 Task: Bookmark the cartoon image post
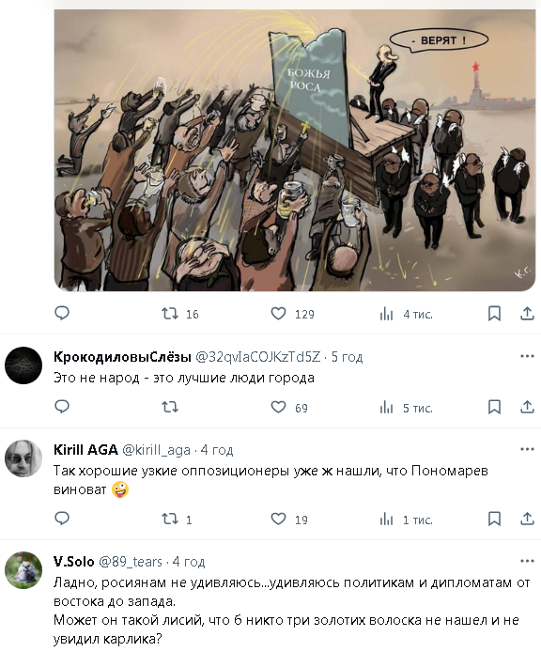click(494, 314)
